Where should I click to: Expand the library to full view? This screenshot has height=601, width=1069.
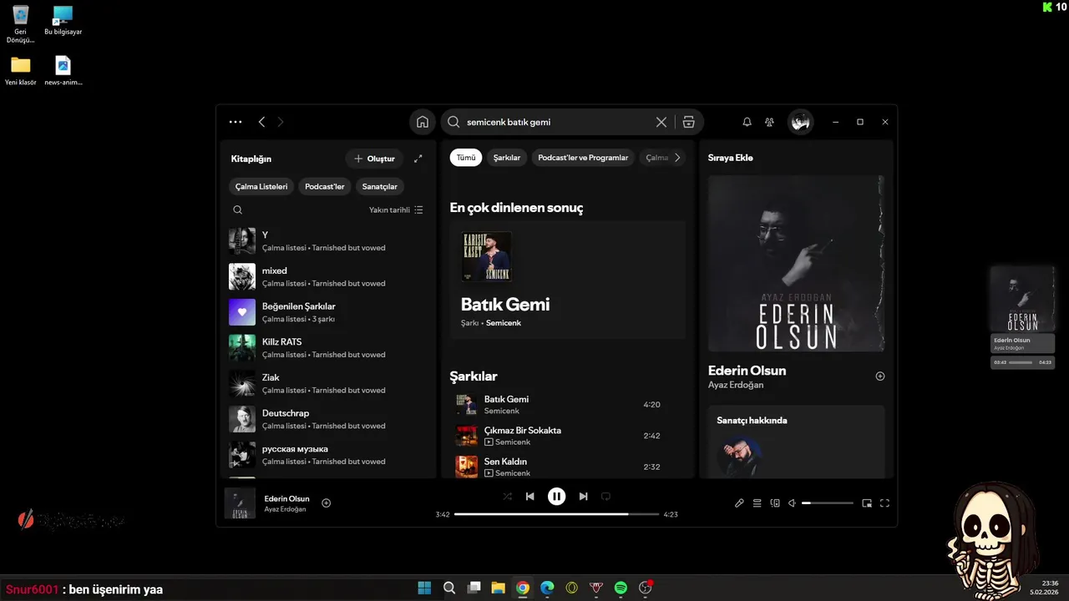tap(418, 159)
